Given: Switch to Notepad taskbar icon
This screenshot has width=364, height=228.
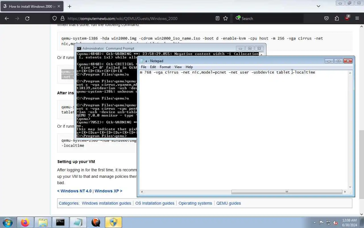Looking at the screenshot, I should [x=78, y=222].
